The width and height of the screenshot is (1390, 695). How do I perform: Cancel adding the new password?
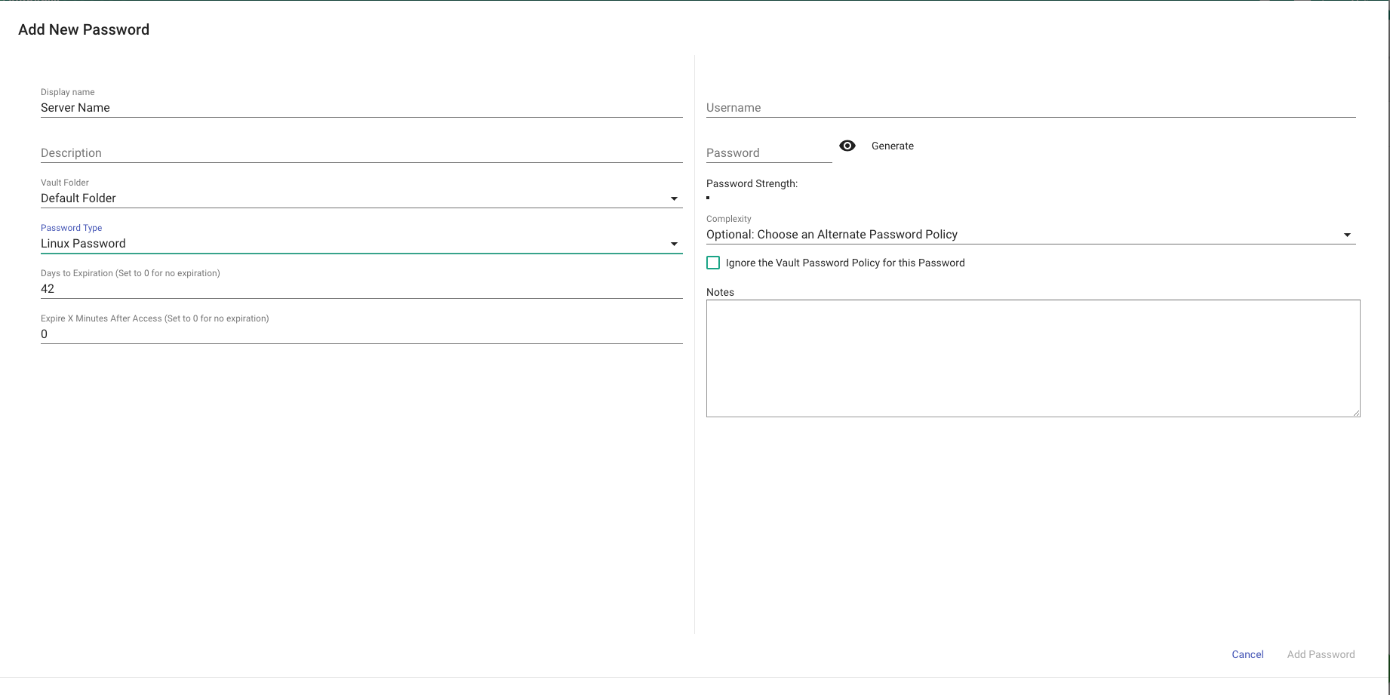(x=1247, y=654)
